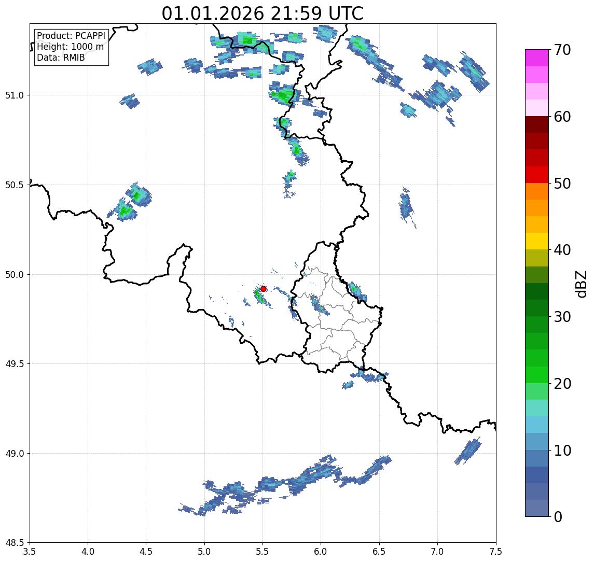The image size is (594, 562).
Task: Click the Data: RMIB text line
Action: pos(61,58)
